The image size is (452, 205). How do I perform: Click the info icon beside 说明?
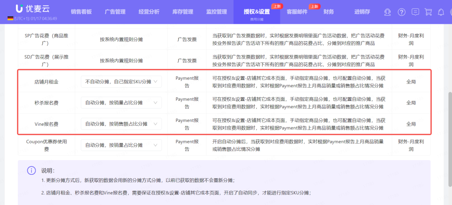tap(31, 171)
